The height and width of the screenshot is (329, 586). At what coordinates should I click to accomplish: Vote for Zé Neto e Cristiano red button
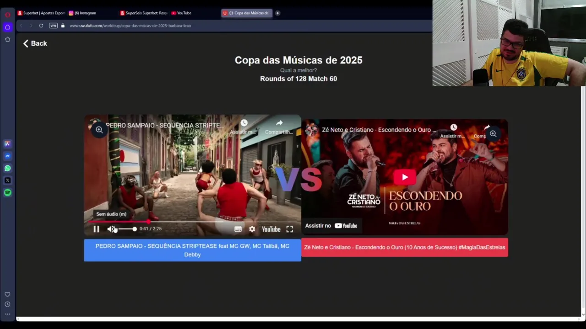405,247
